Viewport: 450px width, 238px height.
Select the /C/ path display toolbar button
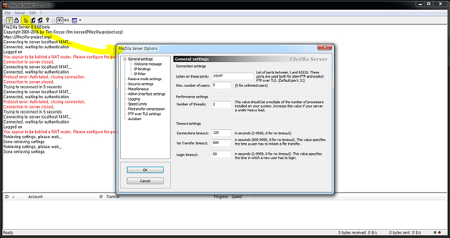pyautogui.click(x=60, y=21)
